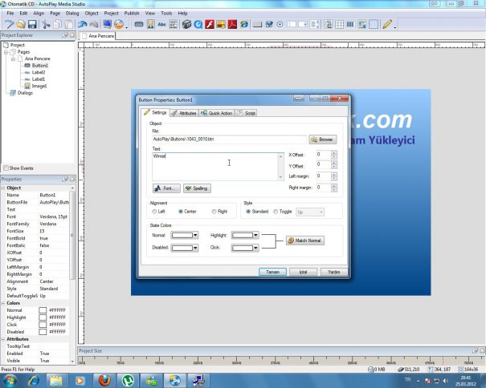Switch to the Quick Action tab

point(217,113)
